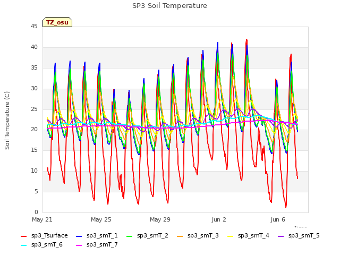Click the May 25 x-axis tick label

pyautogui.click(x=101, y=219)
